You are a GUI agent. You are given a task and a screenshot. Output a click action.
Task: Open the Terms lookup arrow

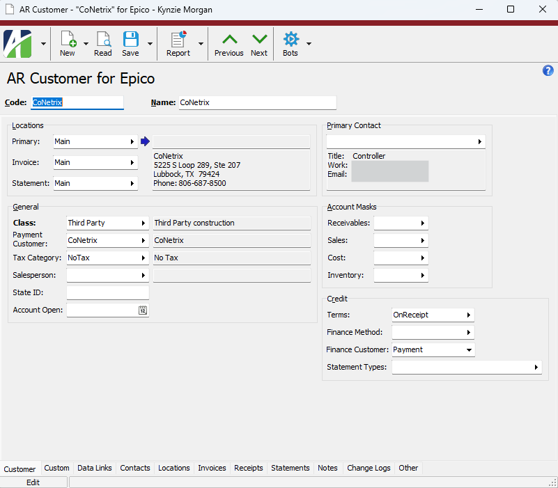click(x=469, y=315)
